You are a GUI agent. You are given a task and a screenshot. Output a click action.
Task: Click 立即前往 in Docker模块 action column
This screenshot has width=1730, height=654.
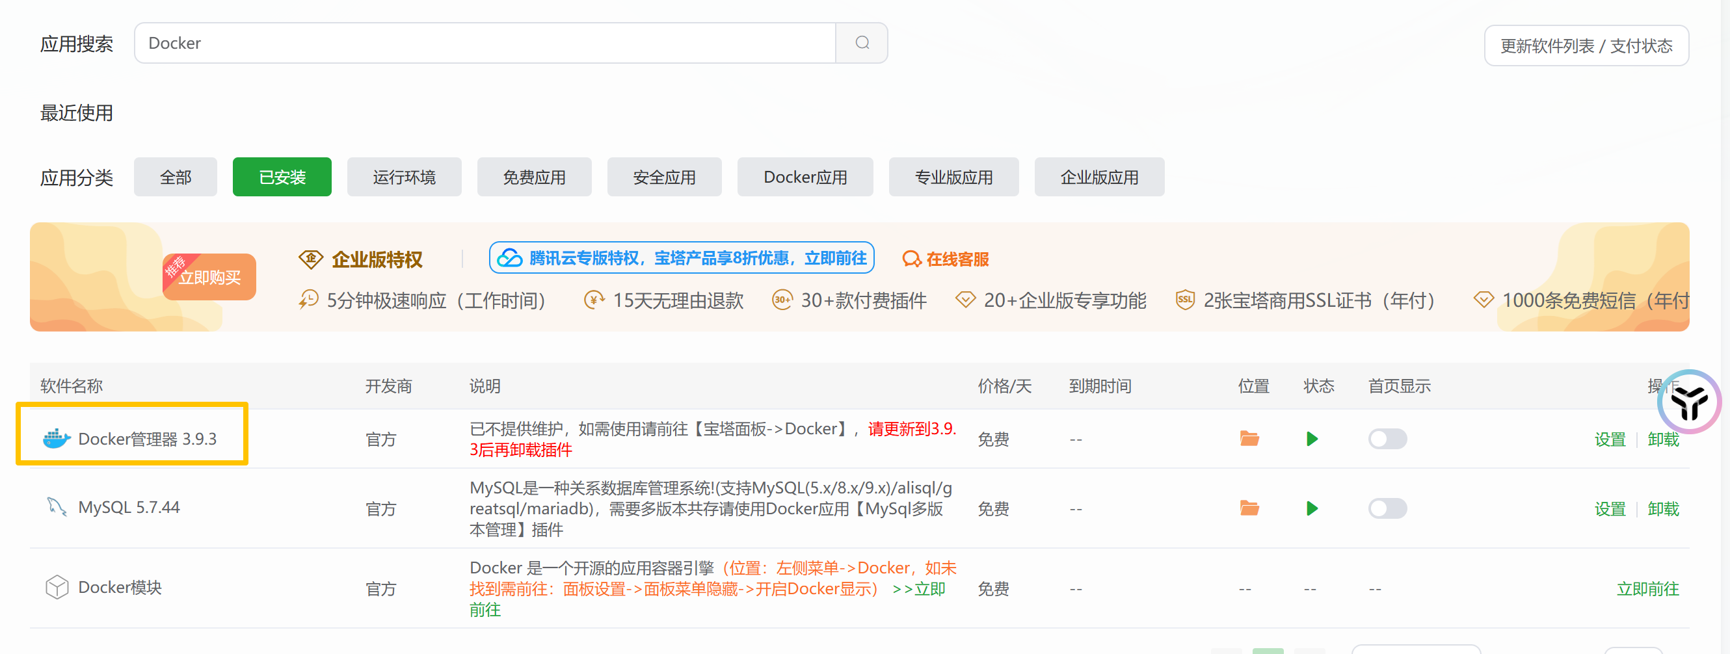click(1647, 589)
